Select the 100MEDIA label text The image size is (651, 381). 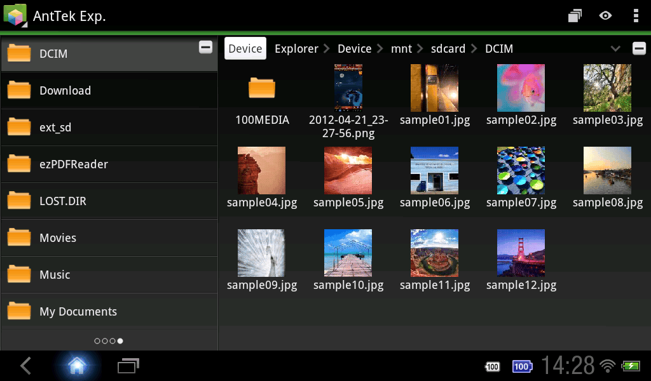tap(262, 120)
